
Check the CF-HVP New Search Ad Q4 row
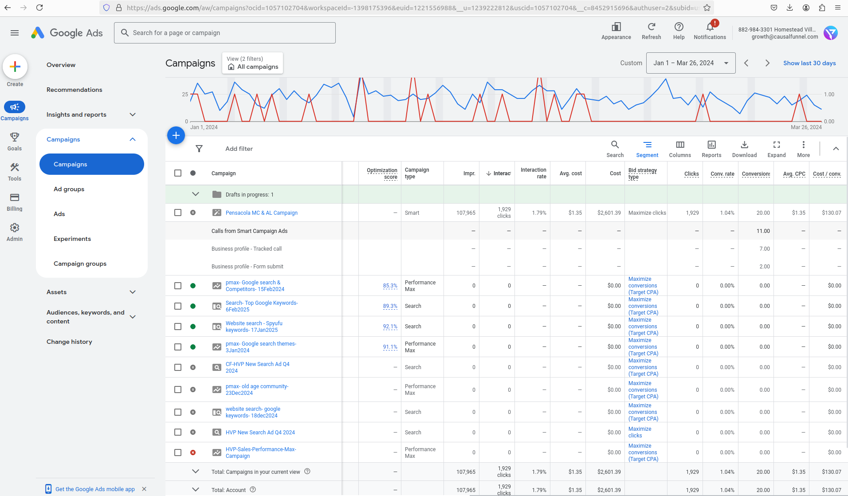[x=178, y=367]
